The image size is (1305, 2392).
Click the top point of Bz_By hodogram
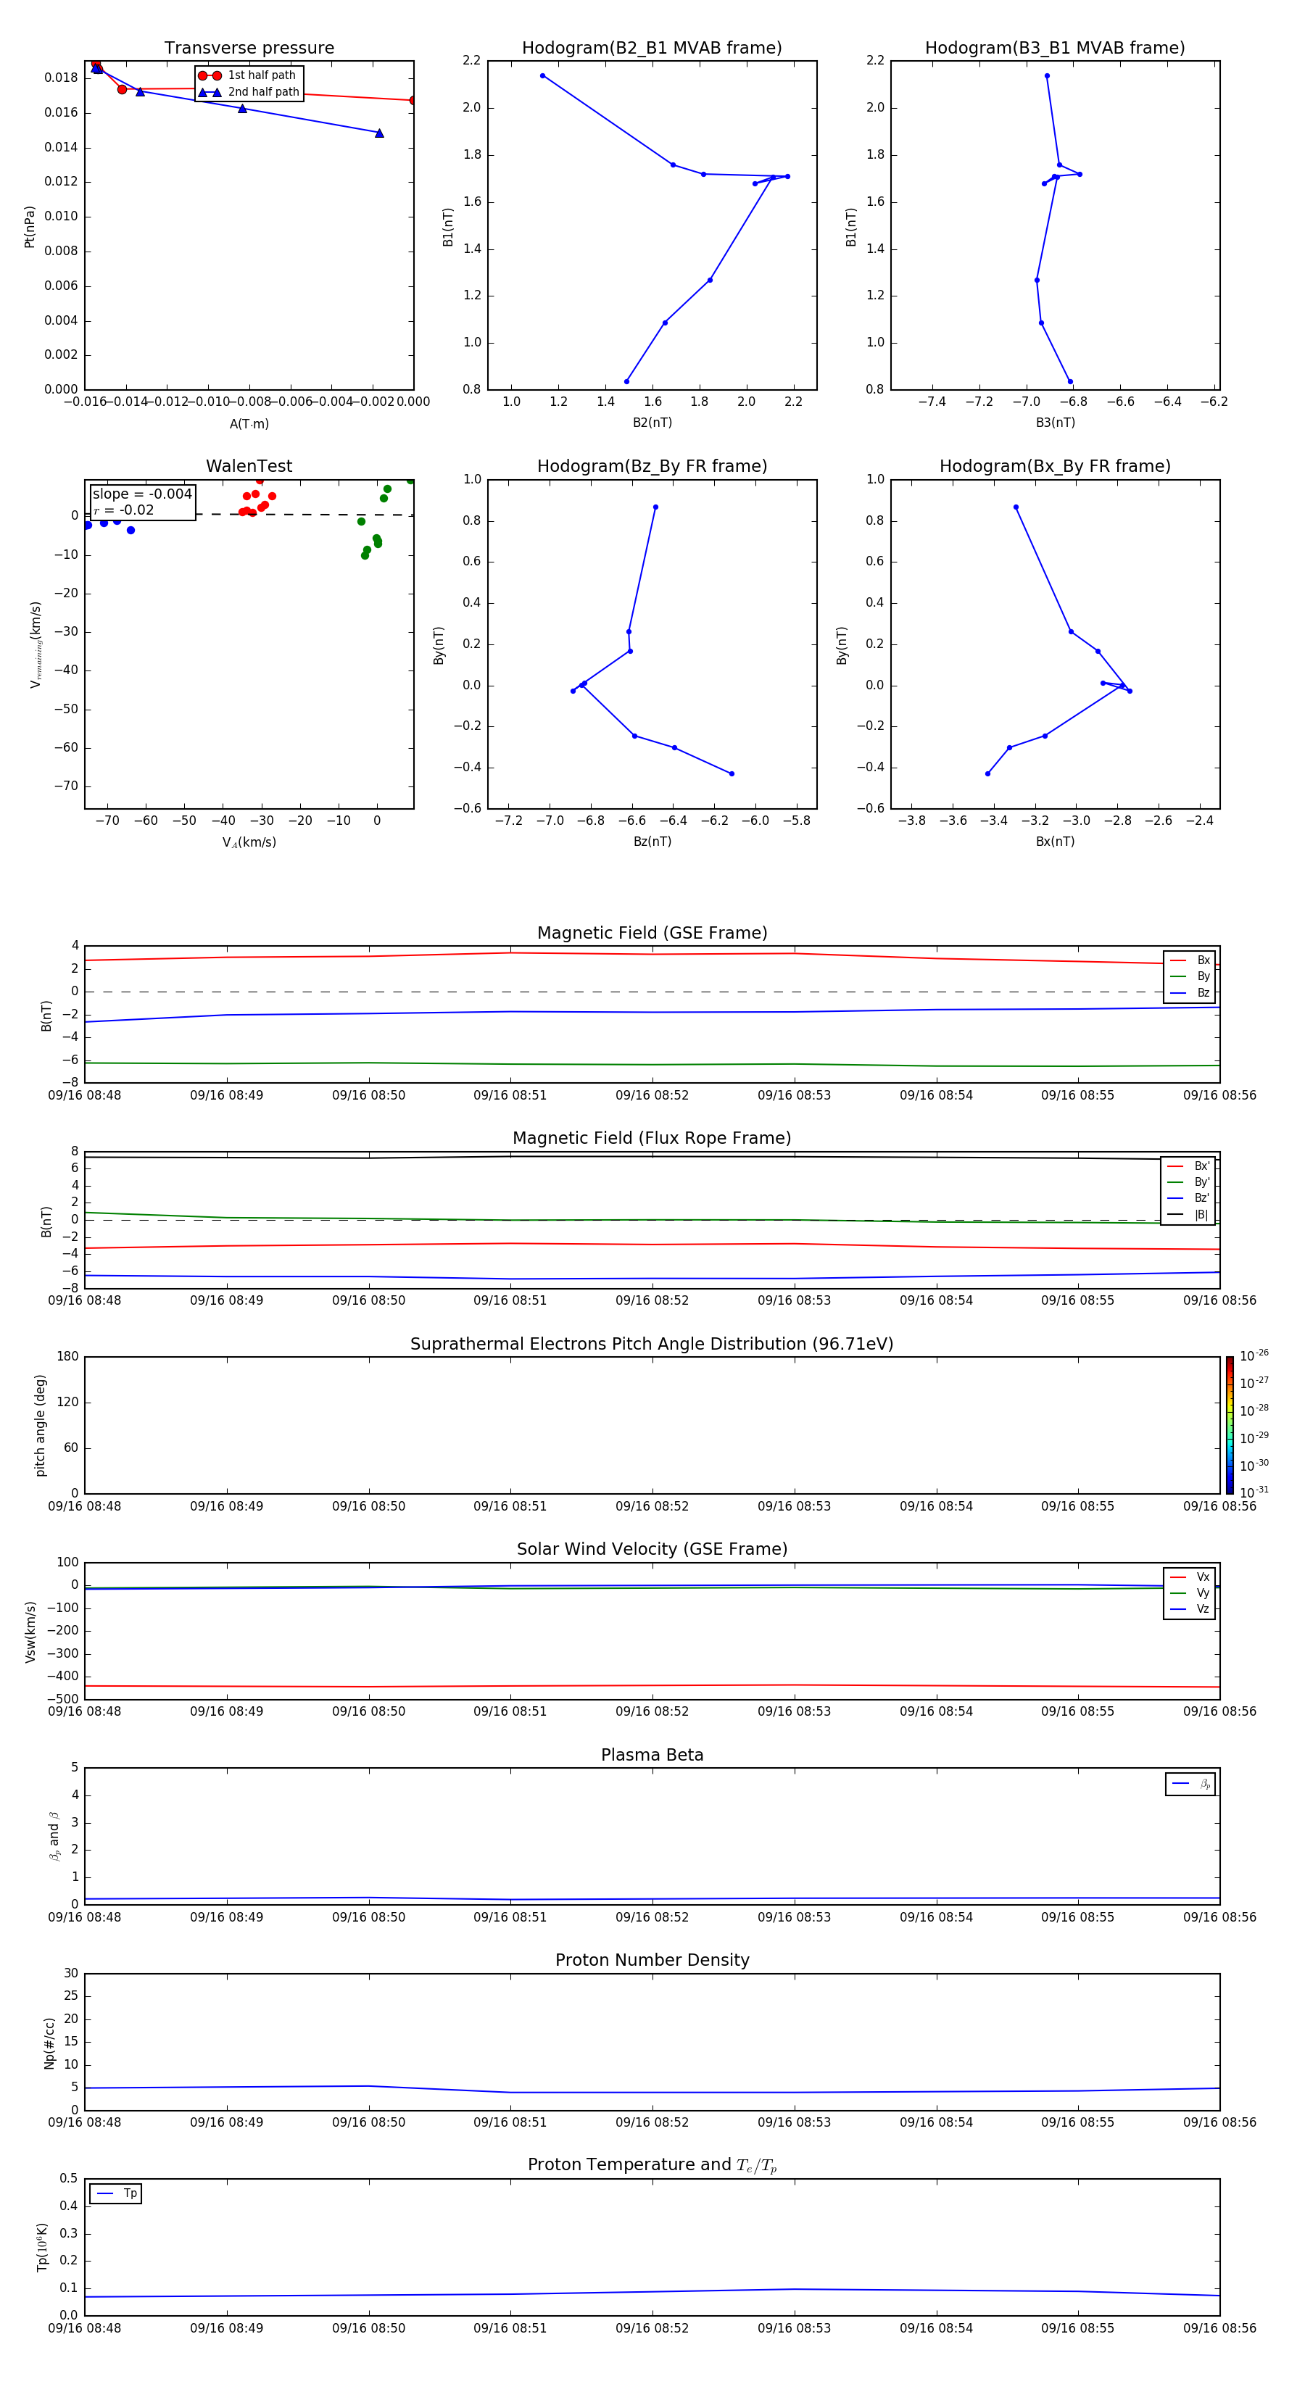[655, 507]
